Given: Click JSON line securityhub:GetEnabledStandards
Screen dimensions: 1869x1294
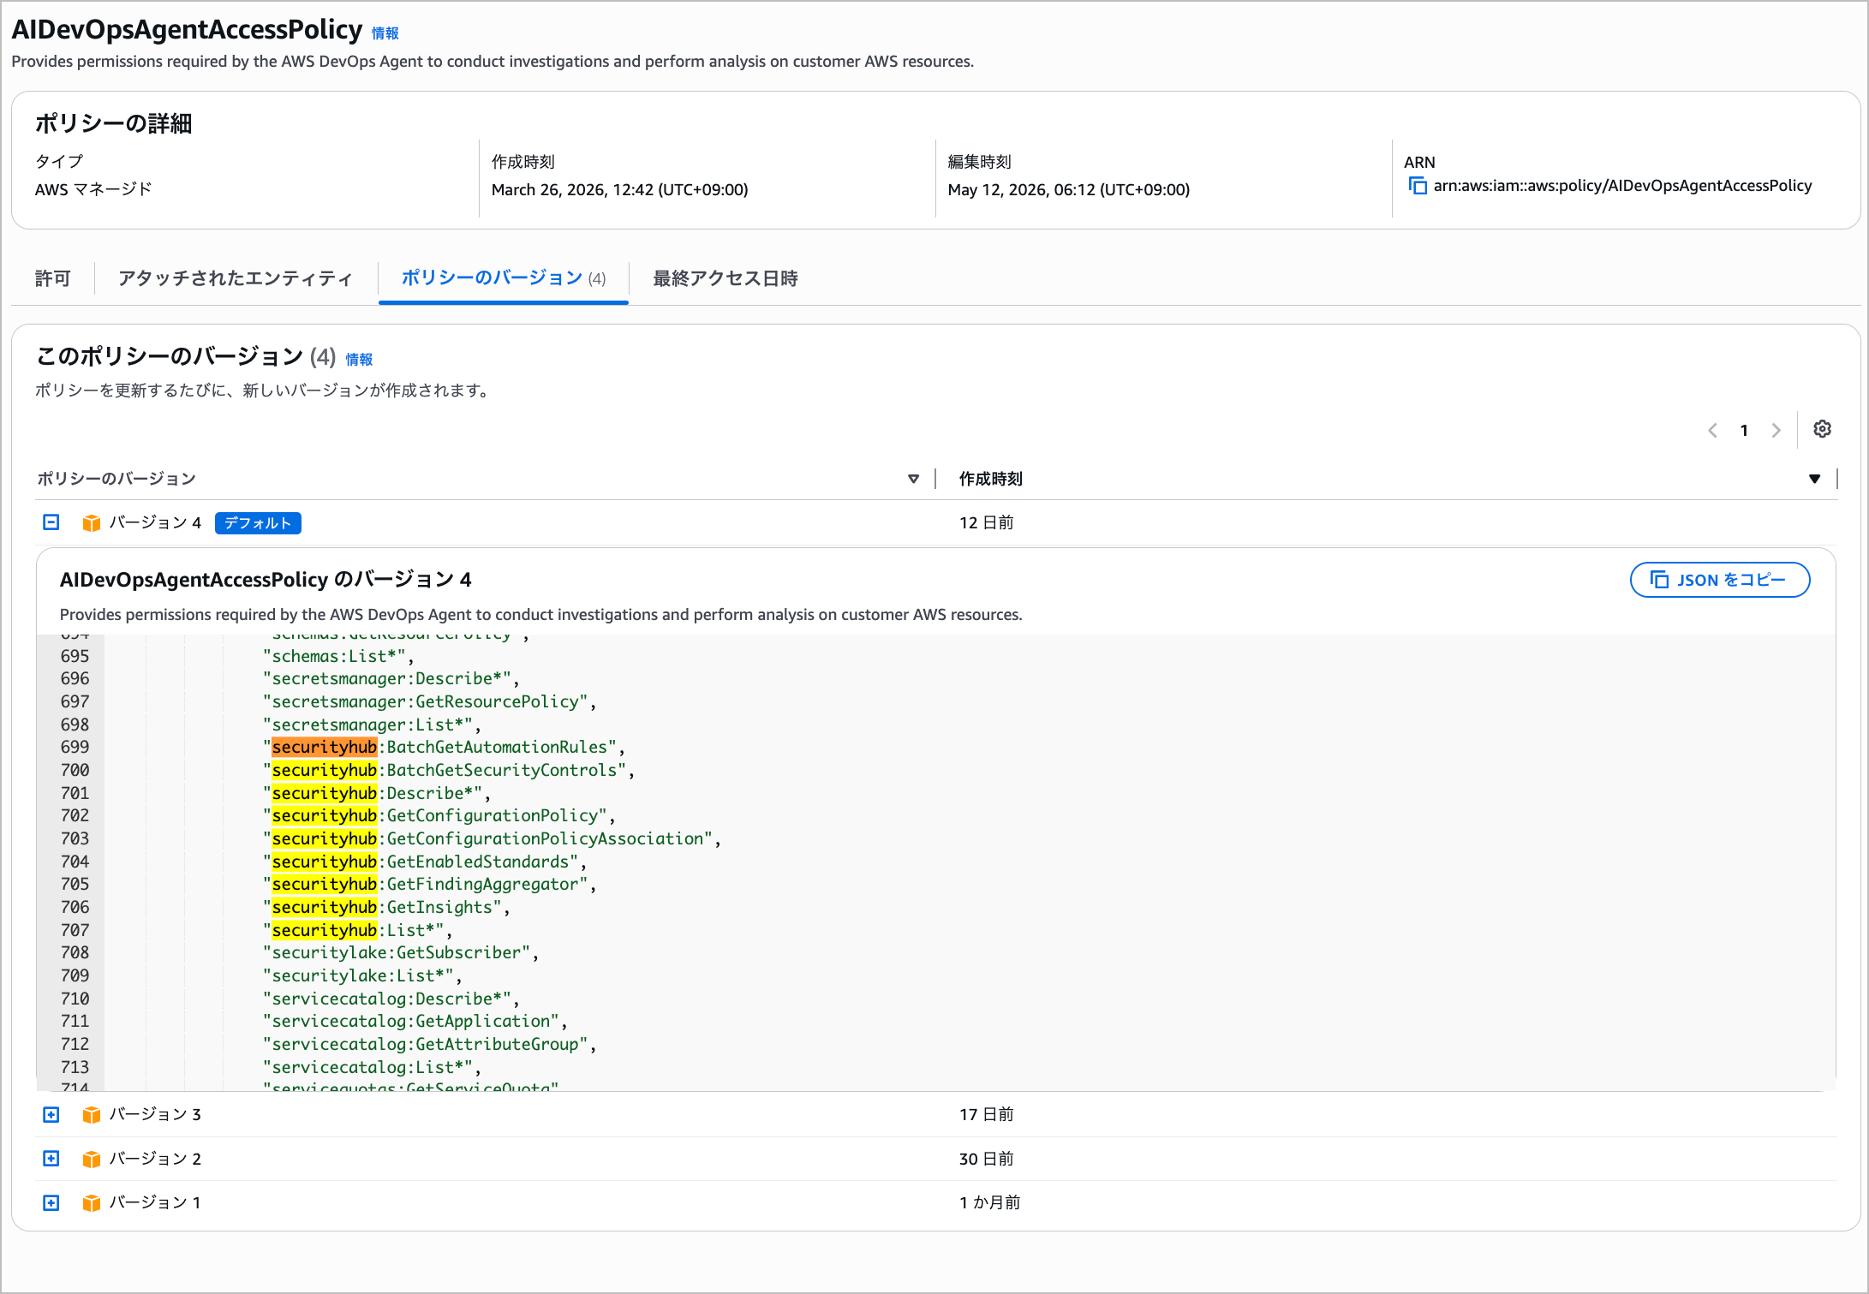Looking at the screenshot, I should click(x=425, y=862).
